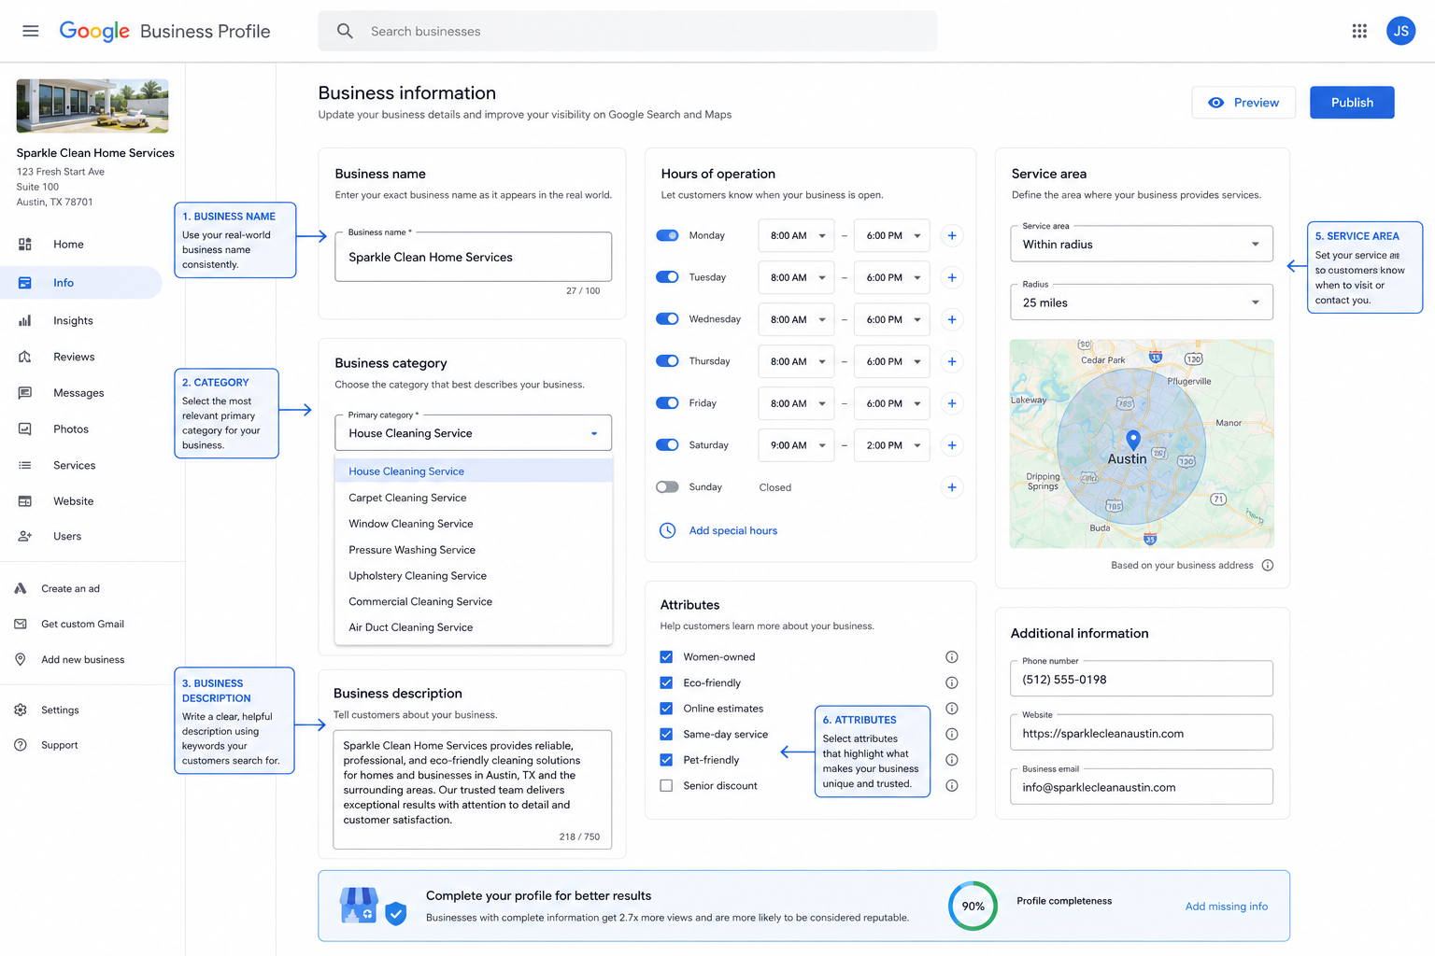
Task: Open Saturday closing time dropdown
Action: (x=892, y=445)
